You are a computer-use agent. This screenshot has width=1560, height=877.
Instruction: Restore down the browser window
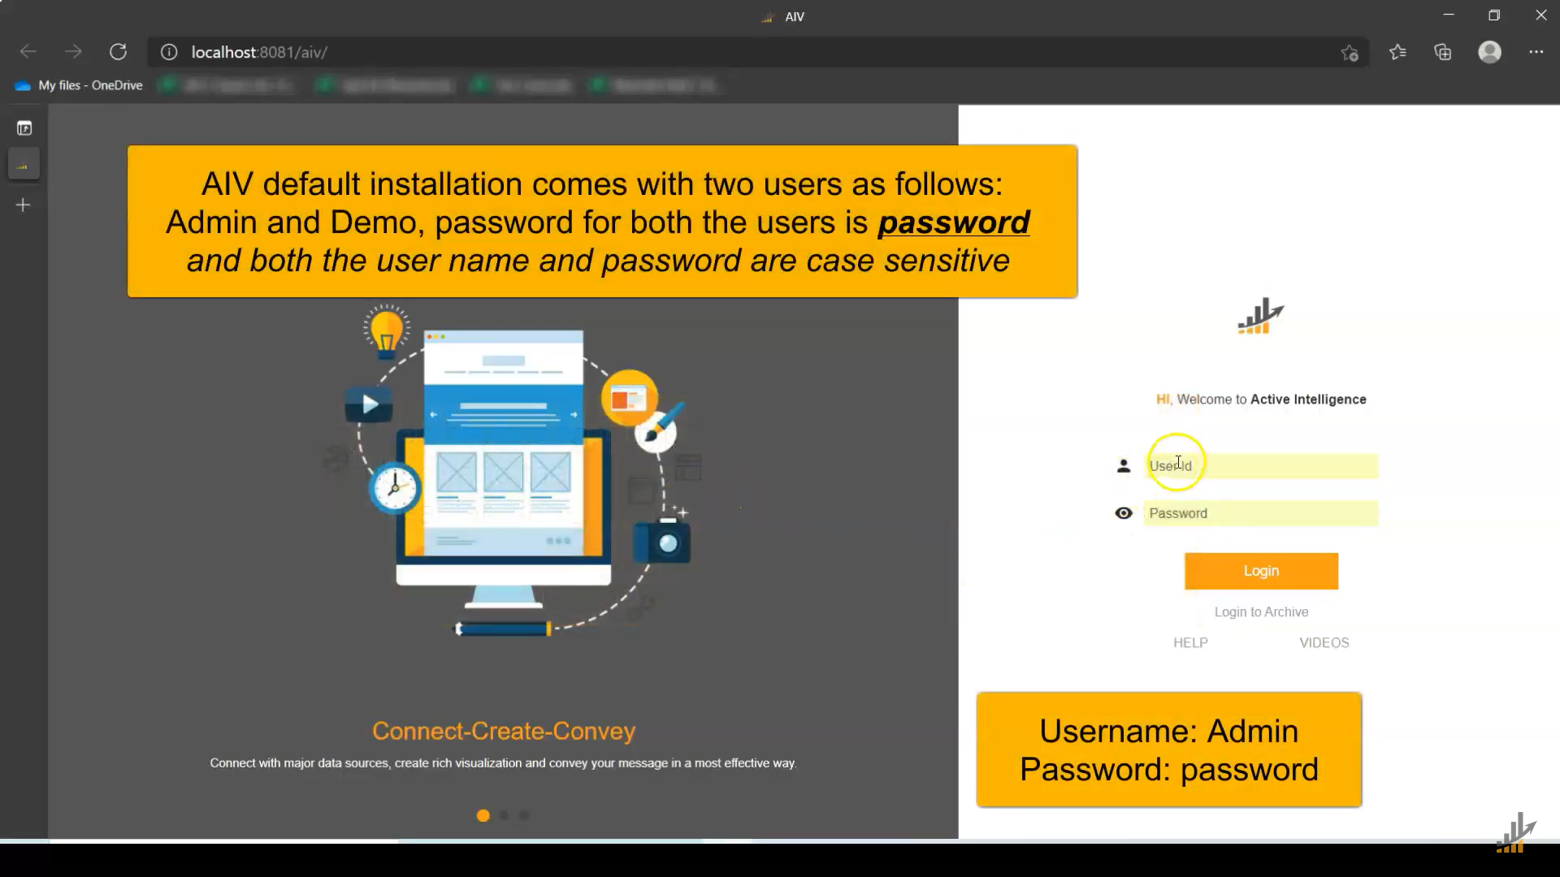click(1494, 15)
